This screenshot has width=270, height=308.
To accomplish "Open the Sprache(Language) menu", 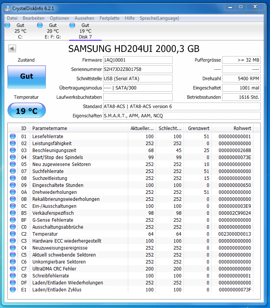I will coord(160,18).
